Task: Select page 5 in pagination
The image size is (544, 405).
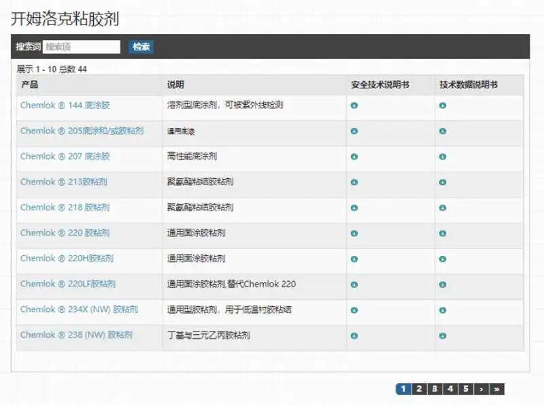Action: click(465, 389)
